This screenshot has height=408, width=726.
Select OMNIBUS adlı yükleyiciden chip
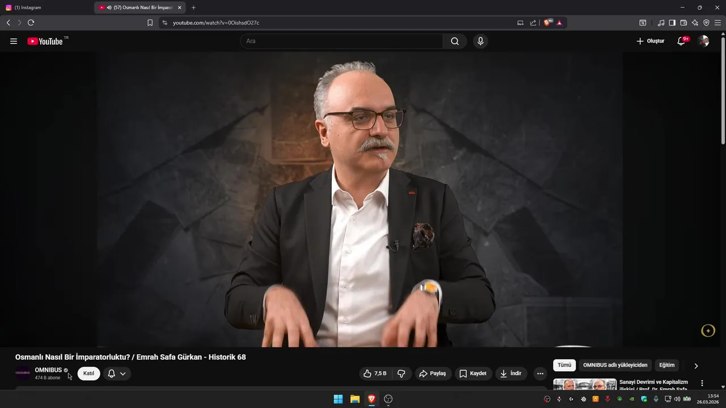615,365
